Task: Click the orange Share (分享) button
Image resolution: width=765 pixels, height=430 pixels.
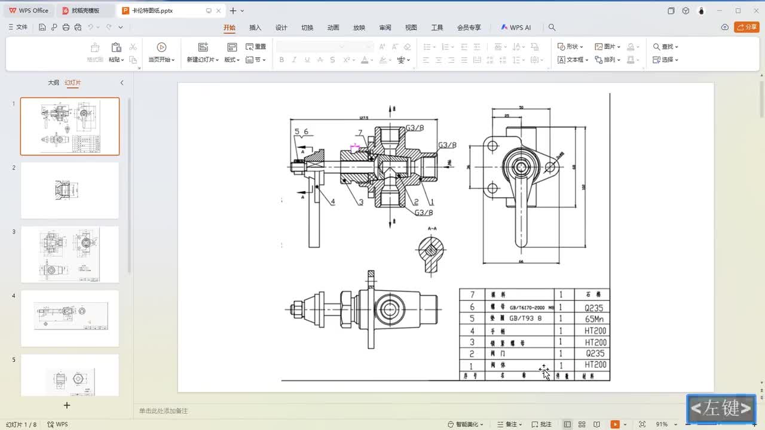Action: (x=746, y=27)
